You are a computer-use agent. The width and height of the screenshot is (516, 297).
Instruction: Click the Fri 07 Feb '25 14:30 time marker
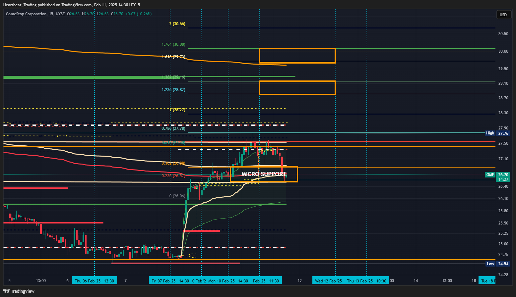(170, 281)
